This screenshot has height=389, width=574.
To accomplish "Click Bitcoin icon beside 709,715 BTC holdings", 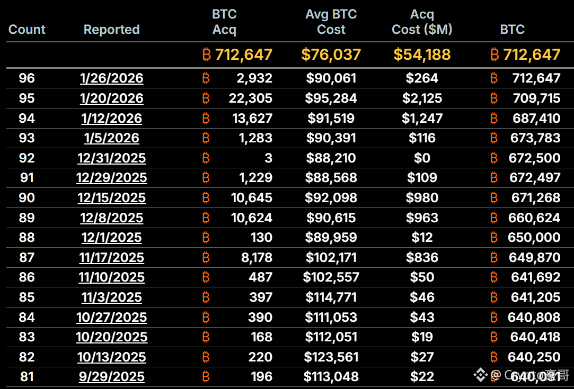I will click(494, 98).
